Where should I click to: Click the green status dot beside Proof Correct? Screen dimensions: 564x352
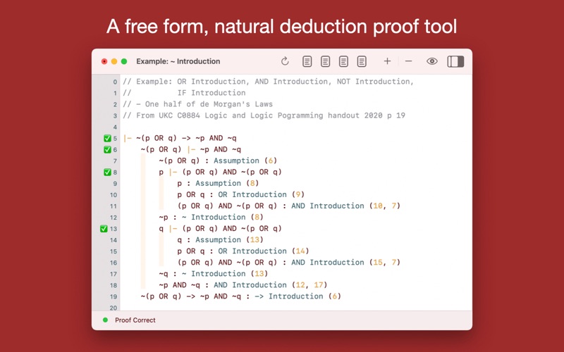(105, 320)
